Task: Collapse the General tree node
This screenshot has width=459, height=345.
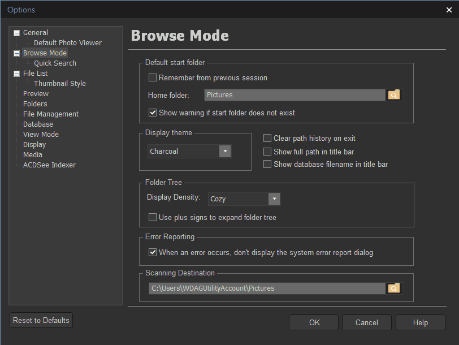Action: (16, 33)
